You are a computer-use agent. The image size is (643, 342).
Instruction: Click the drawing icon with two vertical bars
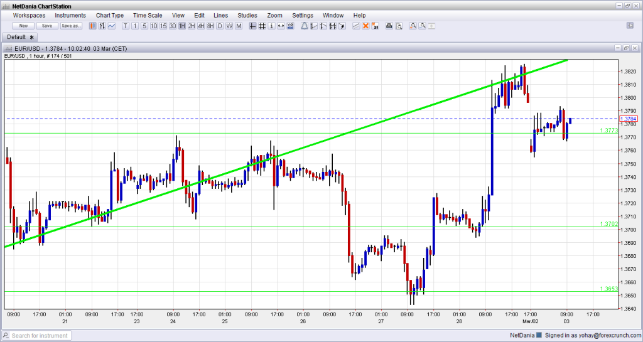333,26
